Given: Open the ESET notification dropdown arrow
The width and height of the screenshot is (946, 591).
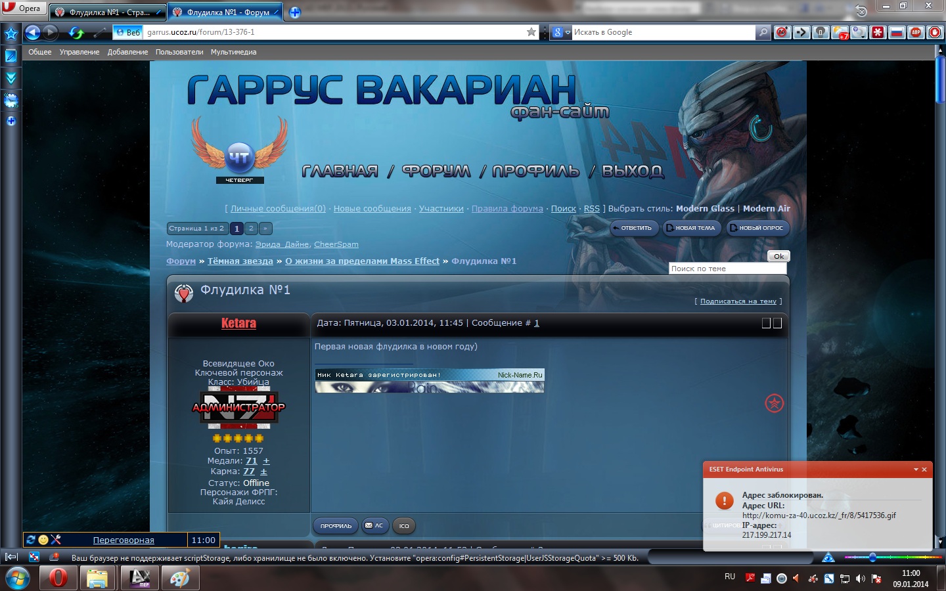Looking at the screenshot, I should tap(916, 470).
